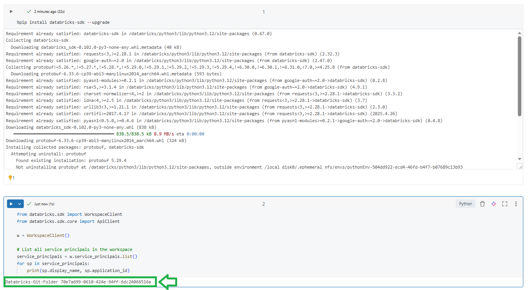Open cell 2's kebab menu
The width and height of the screenshot is (528, 290).
point(516,204)
